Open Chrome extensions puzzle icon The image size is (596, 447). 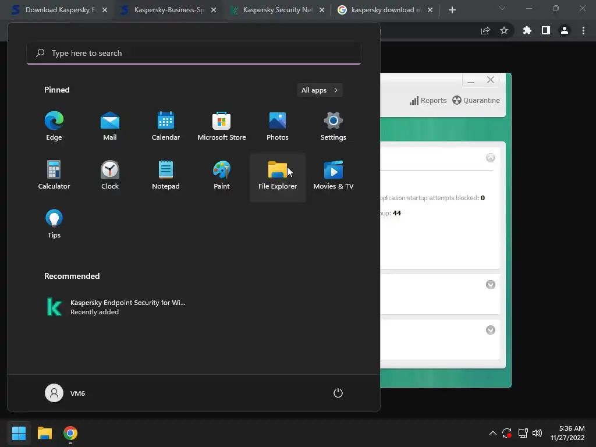tap(527, 30)
